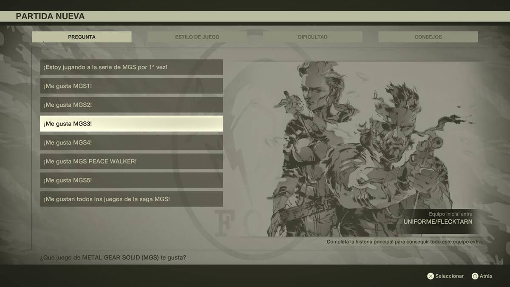
Task: Click the 'Completa la historia principal' hint text
Action: pos(405,242)
